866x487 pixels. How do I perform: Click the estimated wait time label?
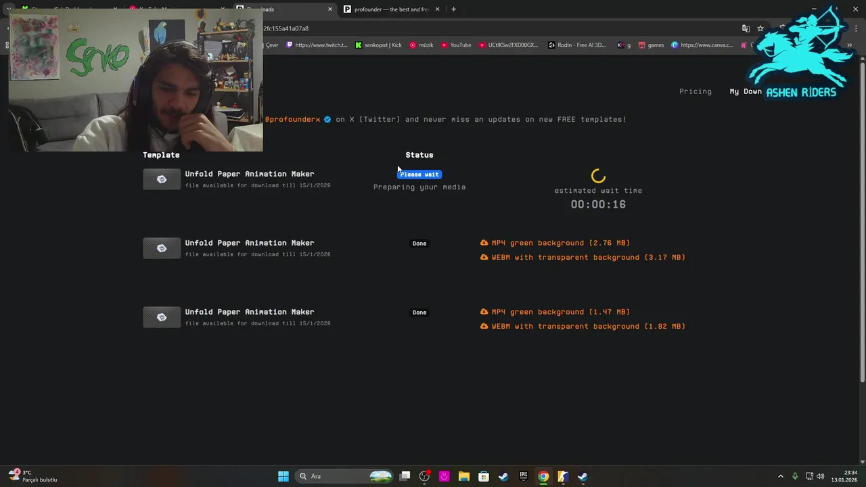(x=598, y=191)
